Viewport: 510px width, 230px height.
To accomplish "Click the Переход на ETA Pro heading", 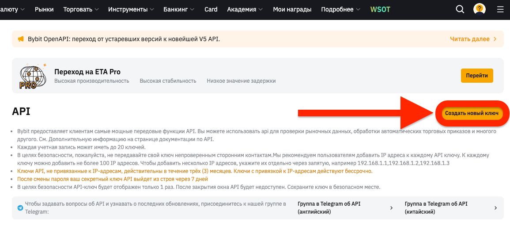I will tap(87, 72).
